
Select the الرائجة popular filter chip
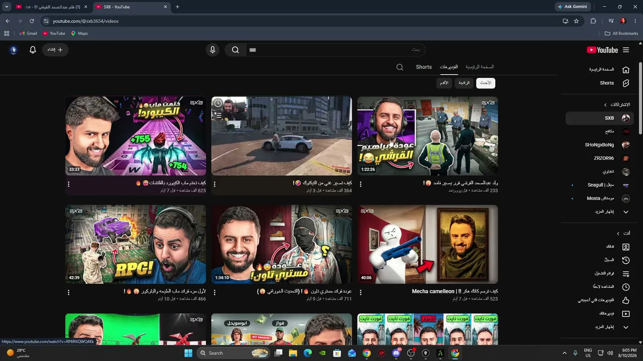[464, 83]
